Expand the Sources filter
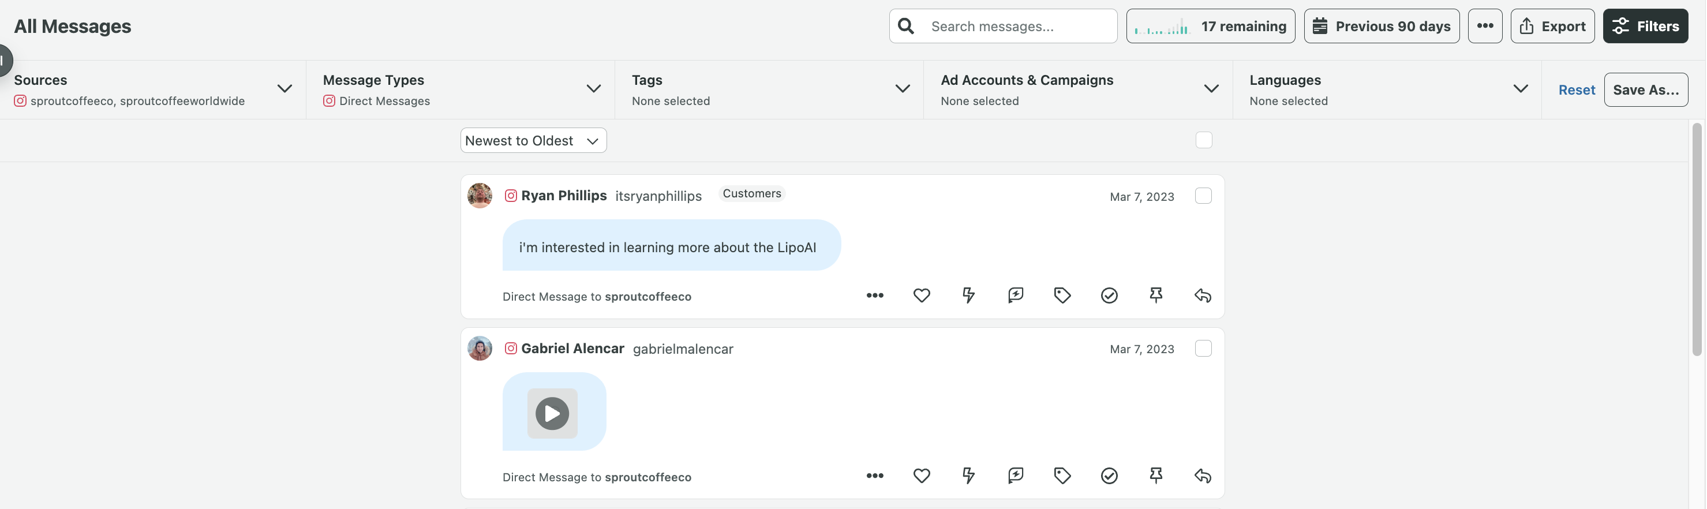The image size is (1707, 509). pos(153,89)
